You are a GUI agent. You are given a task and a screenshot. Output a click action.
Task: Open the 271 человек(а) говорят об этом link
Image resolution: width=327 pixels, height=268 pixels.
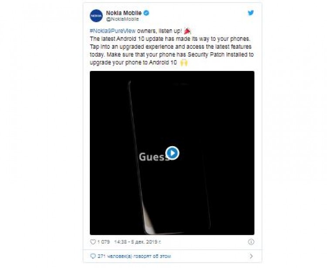134,256
